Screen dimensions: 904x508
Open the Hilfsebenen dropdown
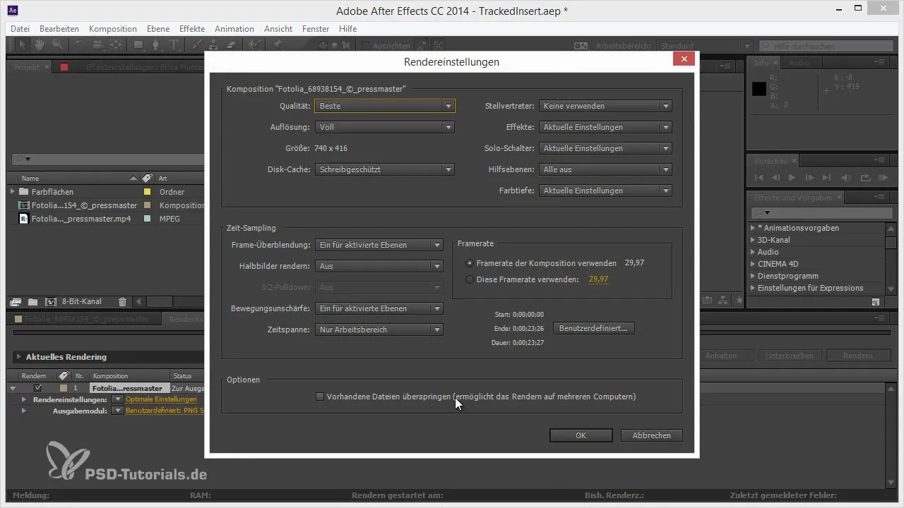coord(605,169)
